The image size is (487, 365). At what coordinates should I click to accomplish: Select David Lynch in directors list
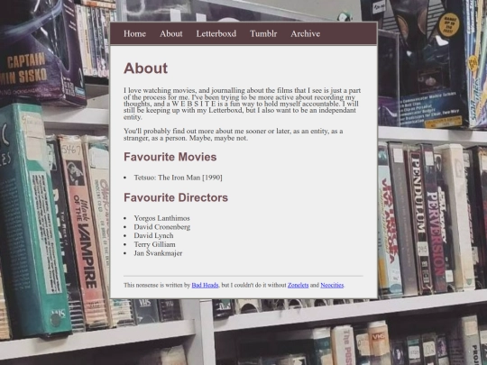[x=153, y=235]
